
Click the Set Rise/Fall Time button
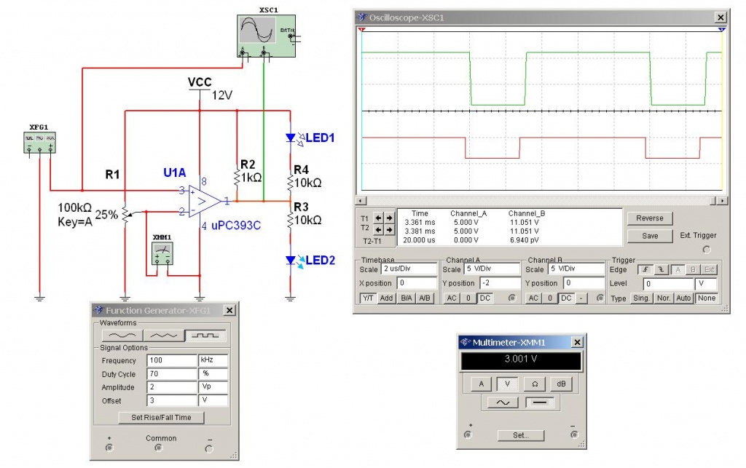[x=162, y=418]
